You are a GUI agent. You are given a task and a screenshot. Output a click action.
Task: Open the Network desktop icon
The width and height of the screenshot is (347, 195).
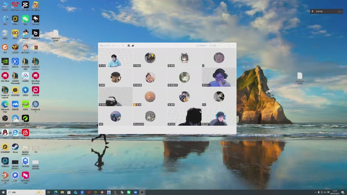click(5, 20)
